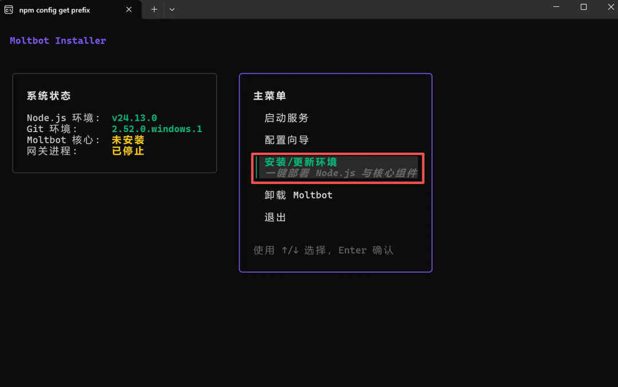Choose 启动服务 in the main menu
Viewport: 618px width, 387px height.
[x=286, y=118]
